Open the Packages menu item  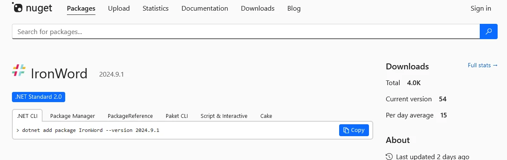(x=81, y=9)
